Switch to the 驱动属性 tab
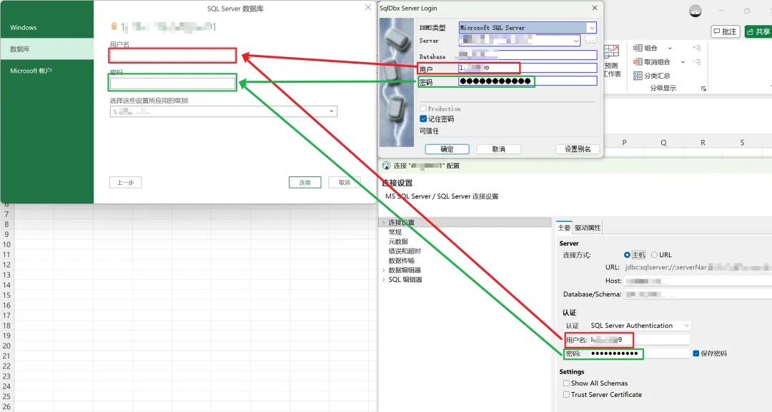Image resolution: width=772 pixels, height=412 pixels. coord(588,228)
